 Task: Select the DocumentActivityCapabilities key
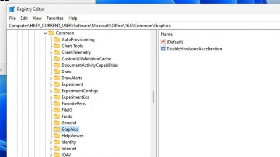point(89,65)
